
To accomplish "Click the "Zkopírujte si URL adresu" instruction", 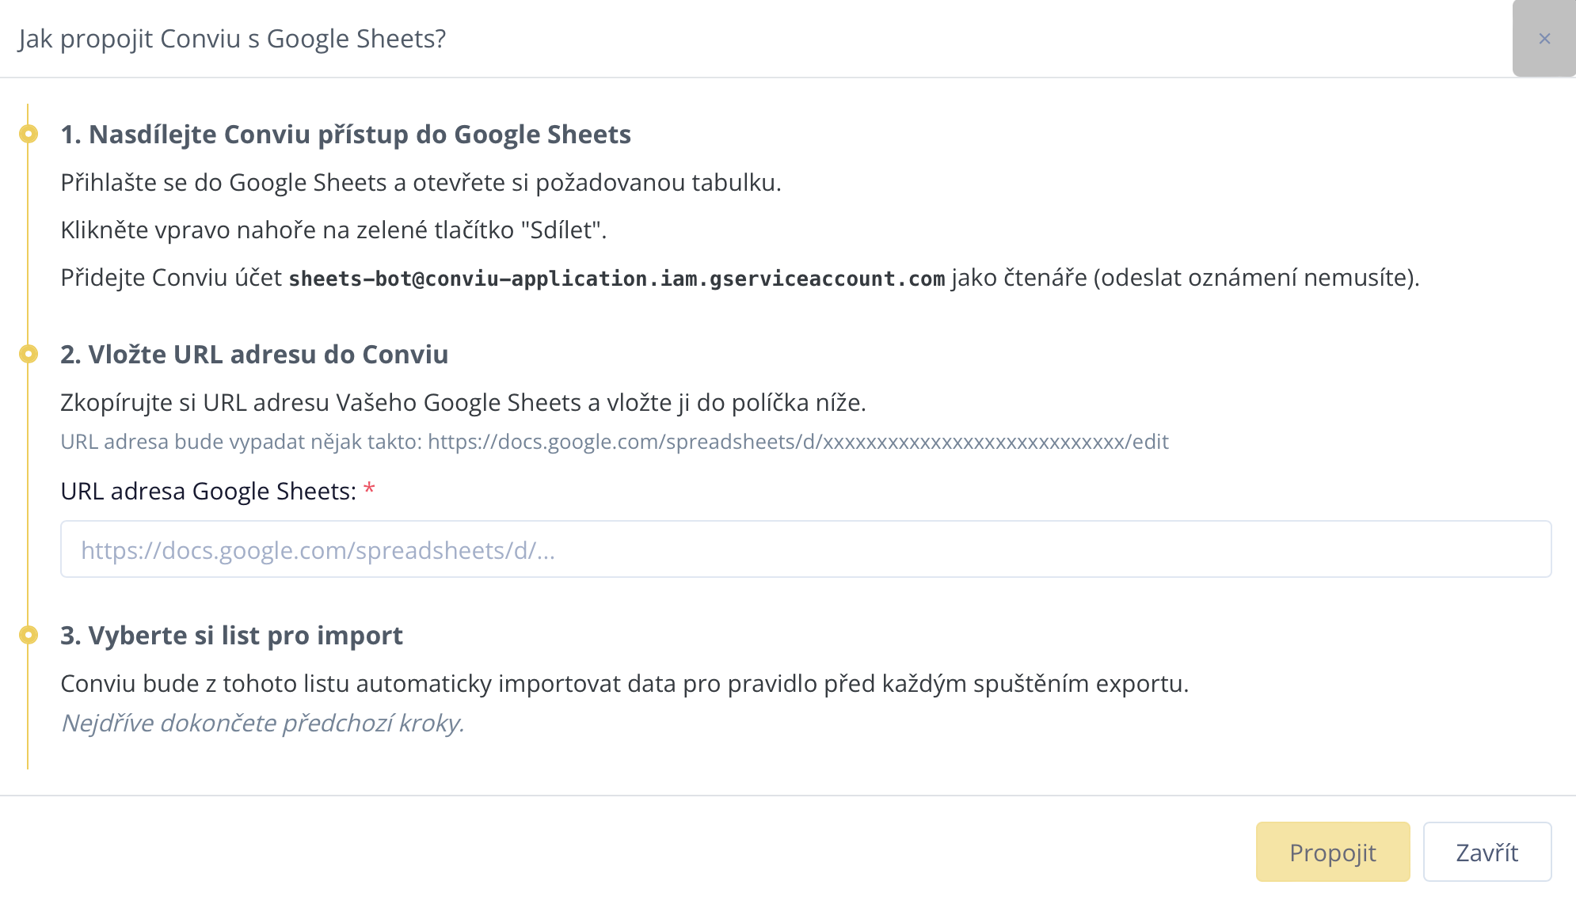I will pyautogui.click(x=463, y=403).
